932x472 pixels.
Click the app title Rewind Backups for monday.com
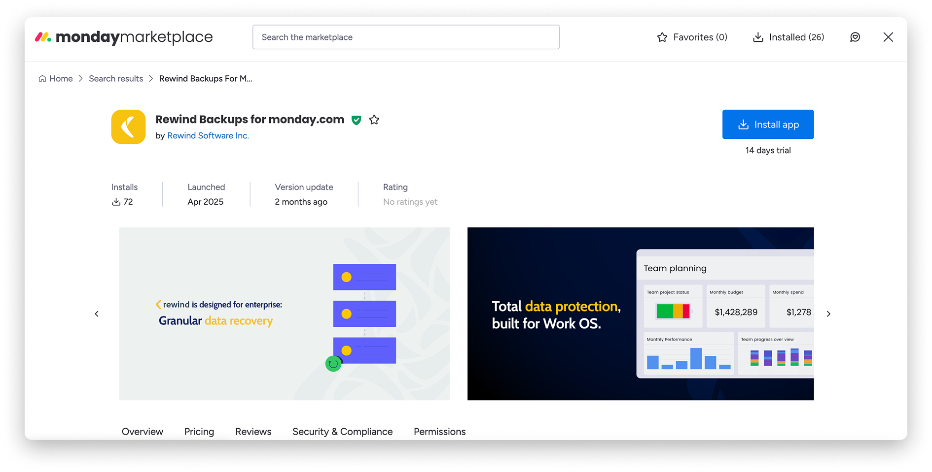(250, 120)
